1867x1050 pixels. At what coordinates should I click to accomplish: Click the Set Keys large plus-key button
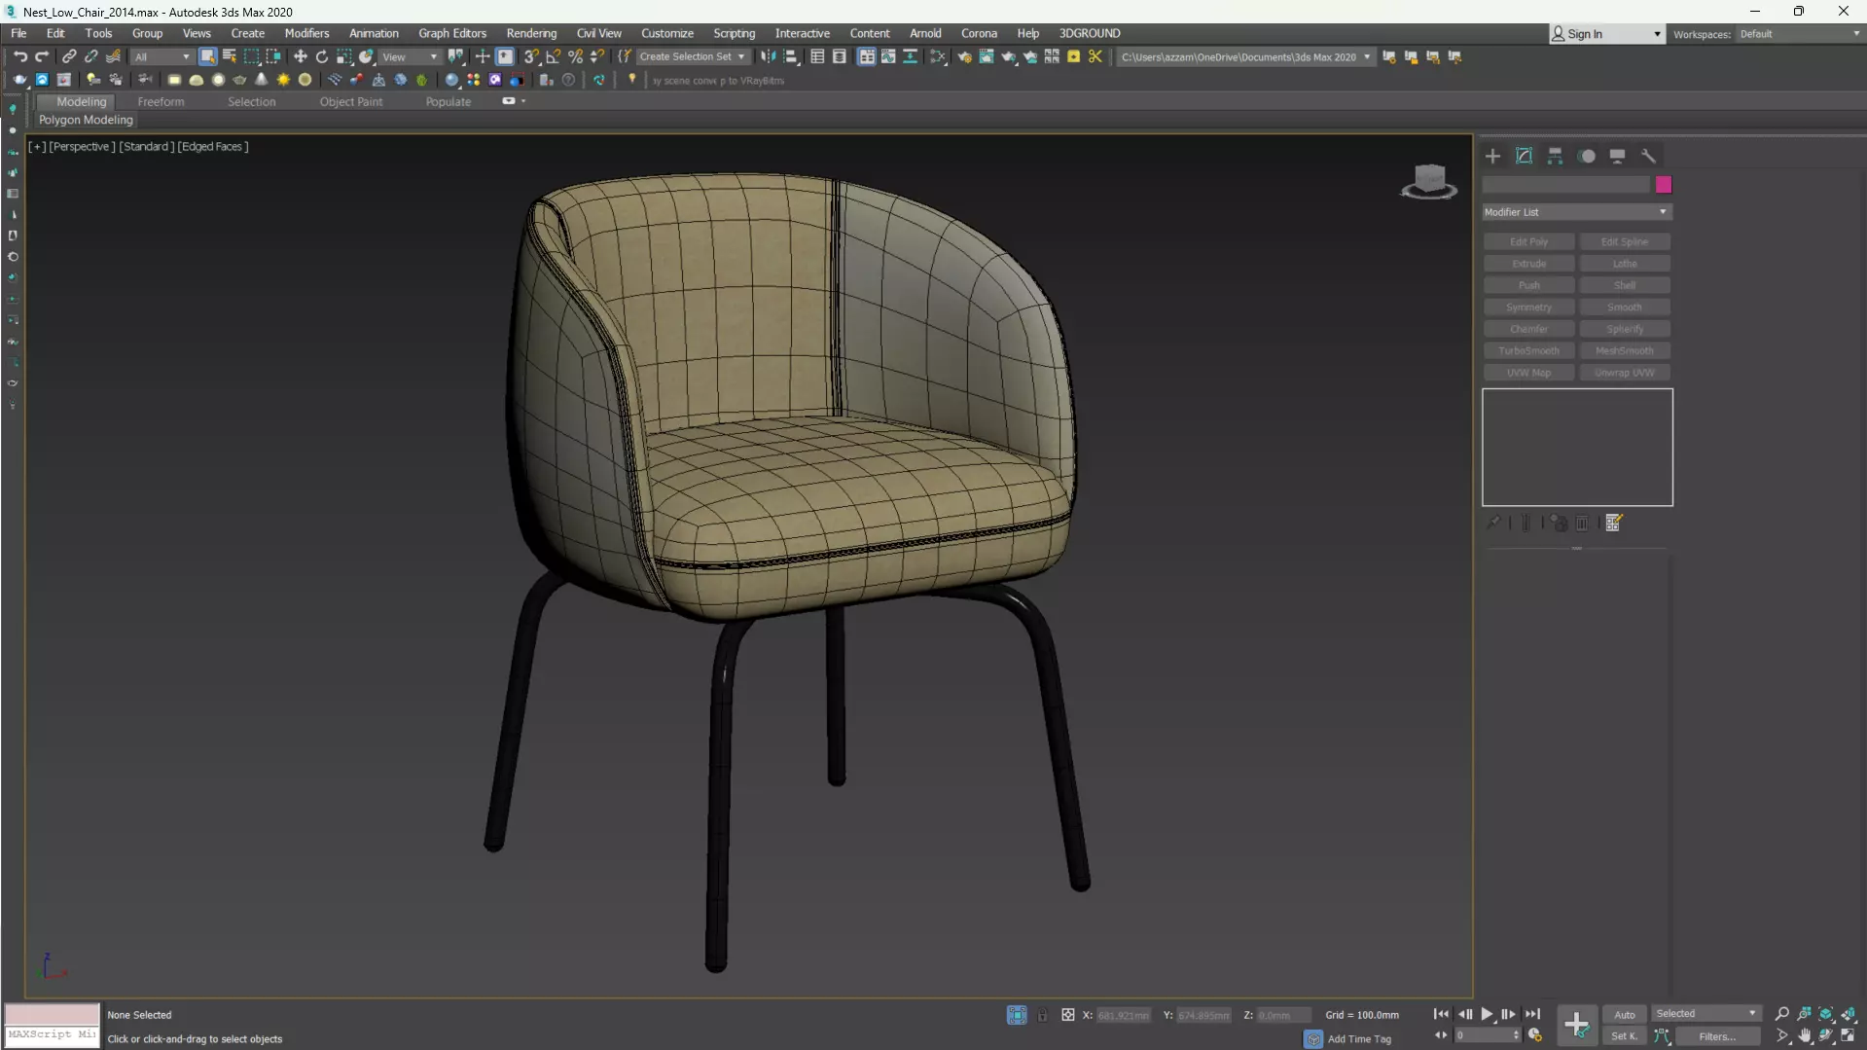[x=1577, y=1025]
